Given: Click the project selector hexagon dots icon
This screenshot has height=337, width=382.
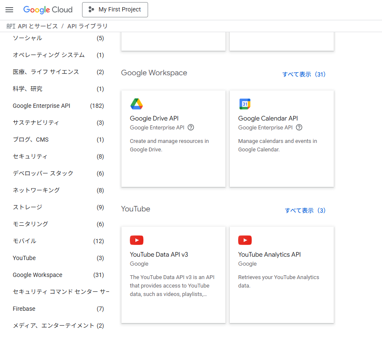Looking at the screenshot, I should pyautogui.click(x=91, y=9).
